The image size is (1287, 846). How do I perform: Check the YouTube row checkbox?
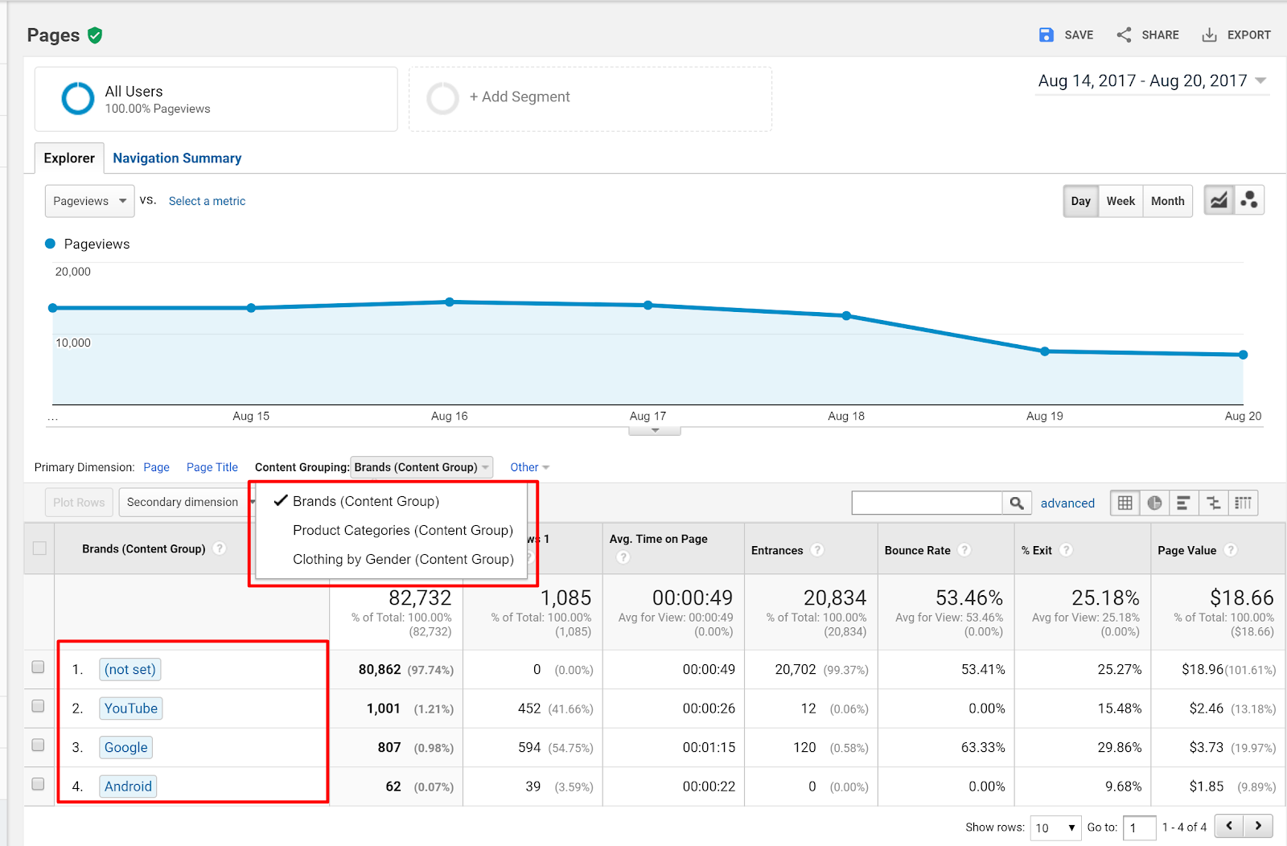(38, 706)
